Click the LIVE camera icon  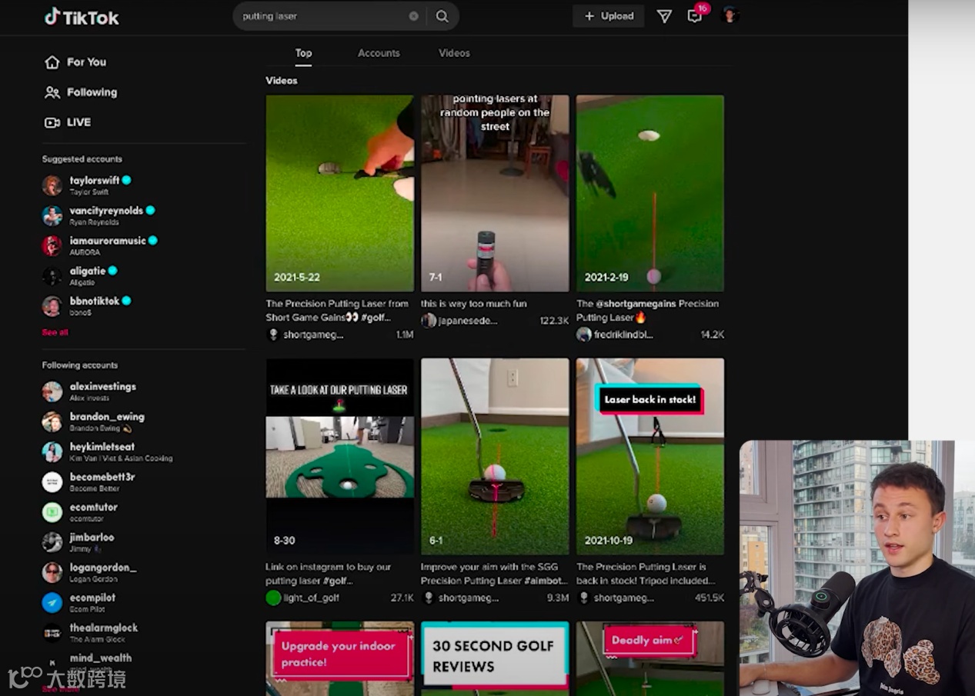tap(52, 122)
